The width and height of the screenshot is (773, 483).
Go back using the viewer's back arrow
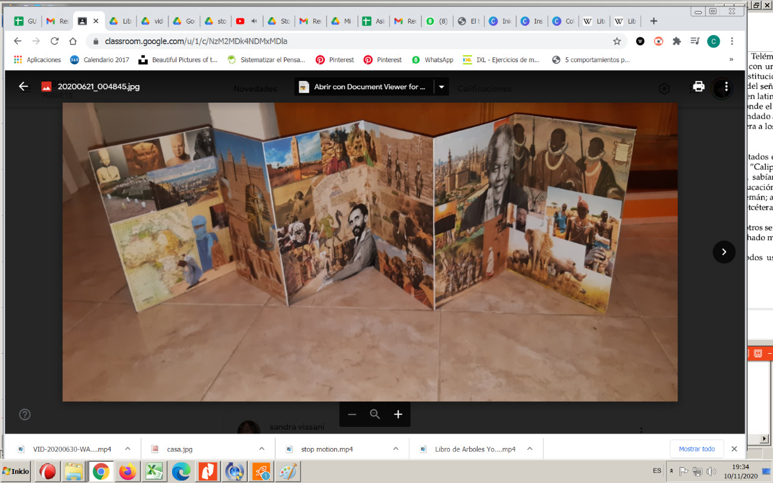pyautogui.click(x=24, y=86)
